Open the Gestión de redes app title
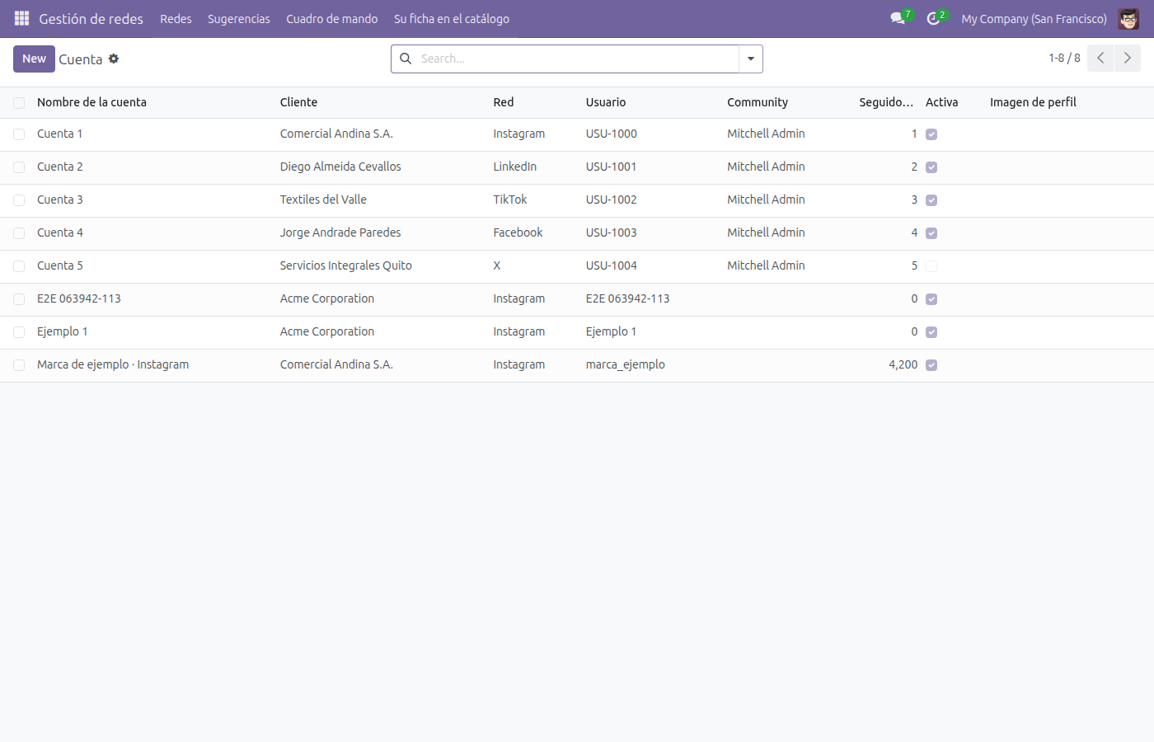This screenshot has width=1154, height=742. coord(91,18)
